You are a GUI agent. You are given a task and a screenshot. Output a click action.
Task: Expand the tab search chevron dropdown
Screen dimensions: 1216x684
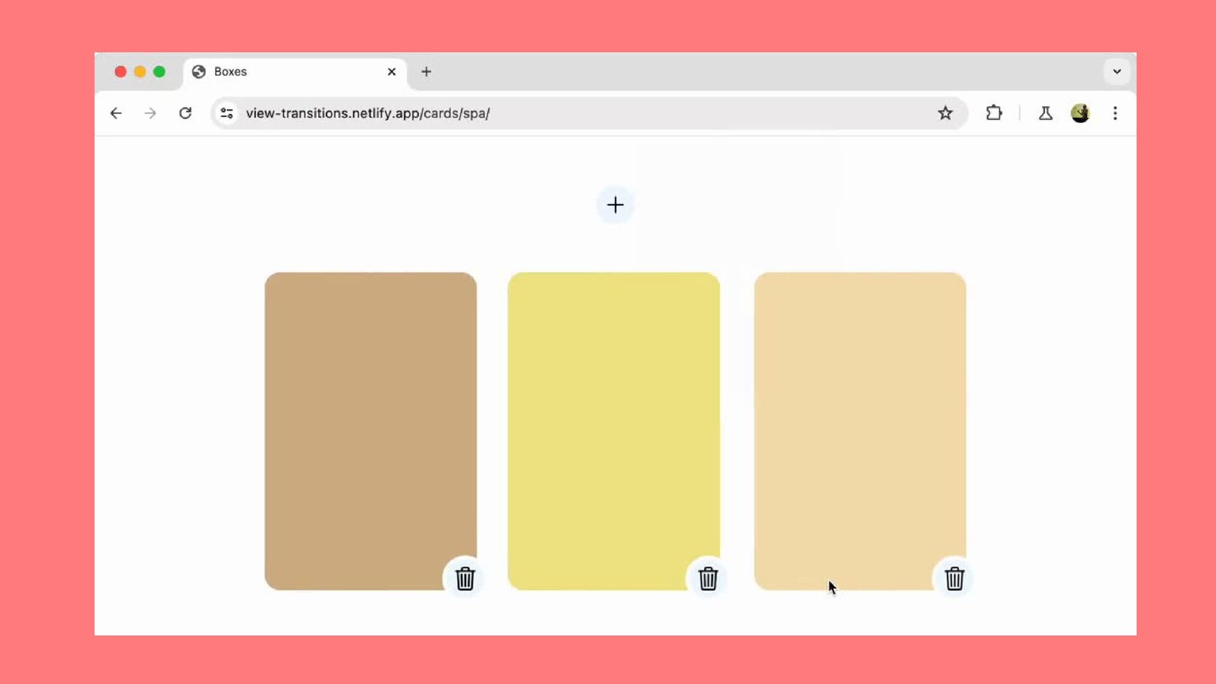click(x=1117, y=72)
